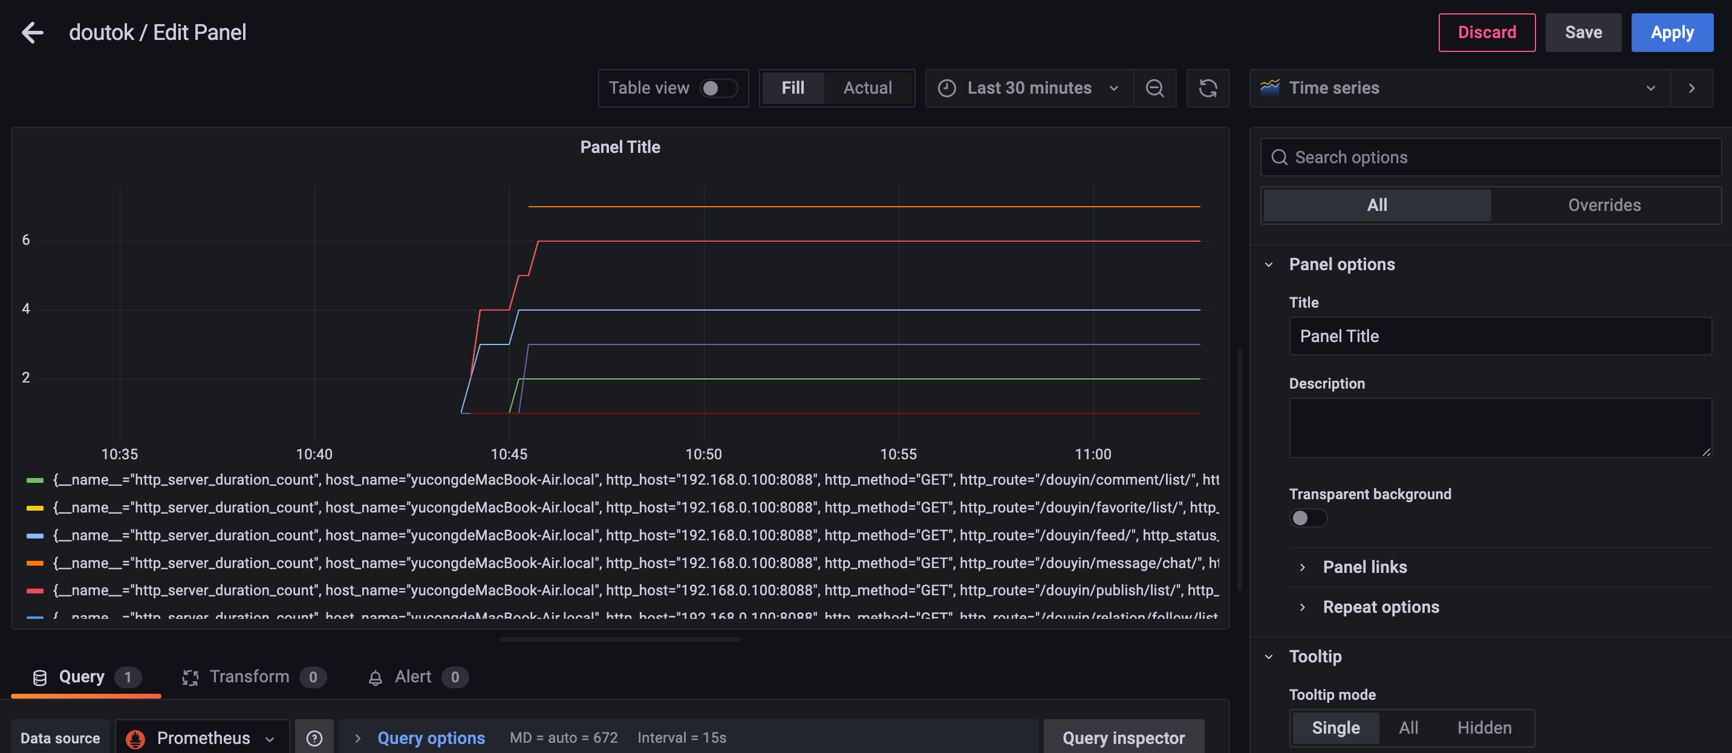Image resolution: width=1732 pixels, height=753 pixels.
Task: Click the /douyin/publish/list/ legend entry
Action: (636, 590)
